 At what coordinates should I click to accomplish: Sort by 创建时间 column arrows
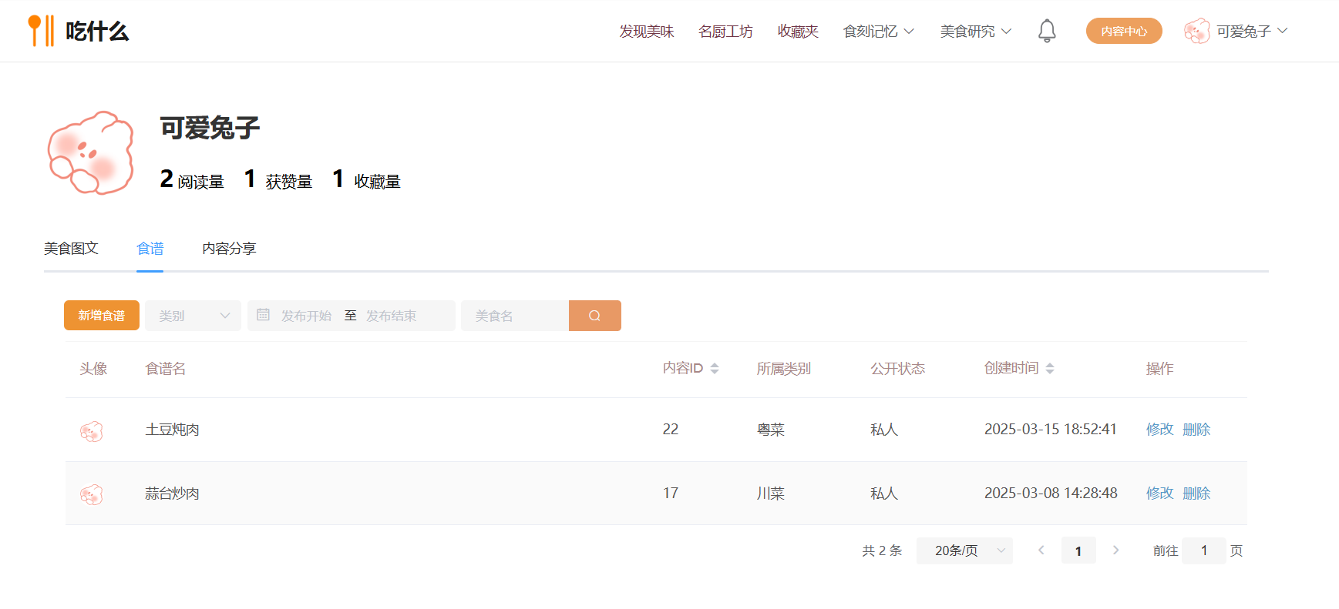[1050, 369]
